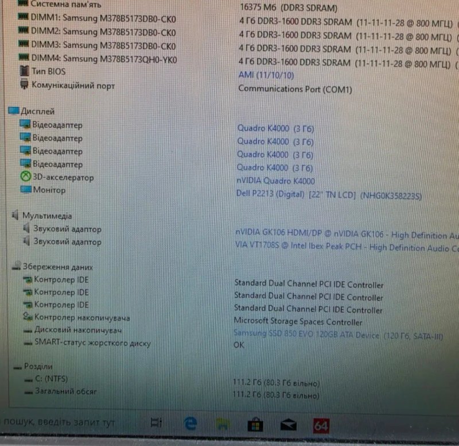This screenshot has width=459, height=446.
Task: Open the VIA VT1708S audio link
Action: tap(347, 247)
